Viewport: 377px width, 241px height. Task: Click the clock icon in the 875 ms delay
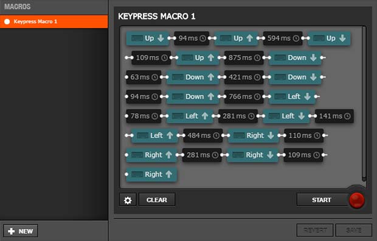point(257,58)
